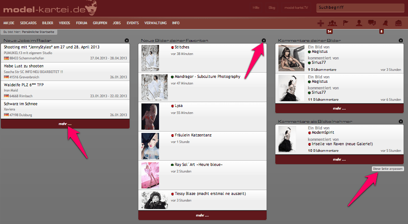Open the FORUM menu

82,23
